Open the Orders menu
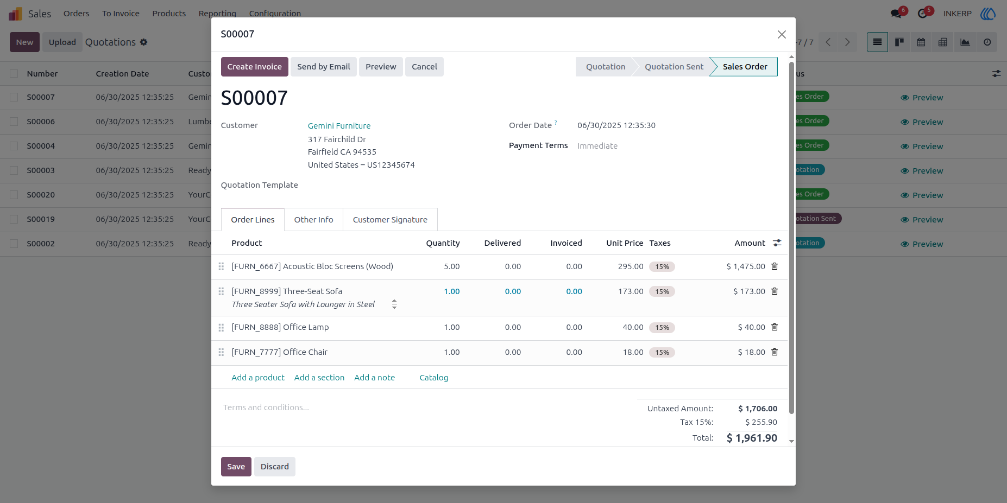 coord(76,14)
